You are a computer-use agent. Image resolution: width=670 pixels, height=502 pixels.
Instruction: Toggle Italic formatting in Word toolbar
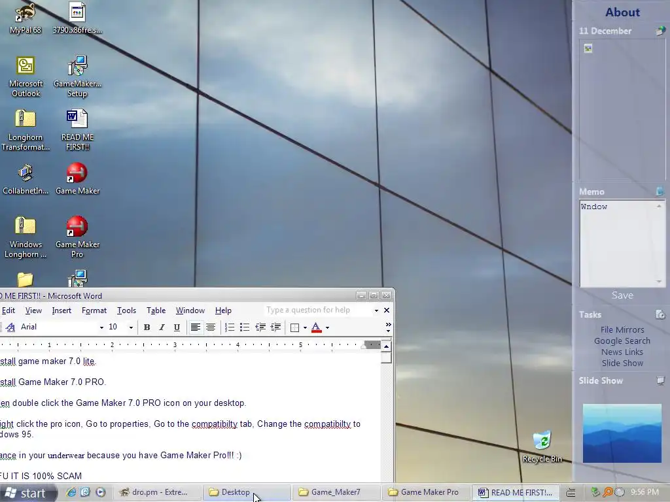tap(162, 327)
